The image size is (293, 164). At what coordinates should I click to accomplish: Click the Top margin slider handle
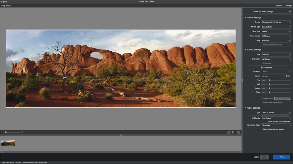[x=270, y=80]
